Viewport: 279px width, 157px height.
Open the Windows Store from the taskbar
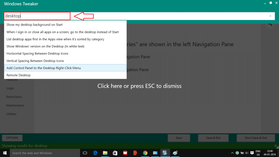click(115, 153)
